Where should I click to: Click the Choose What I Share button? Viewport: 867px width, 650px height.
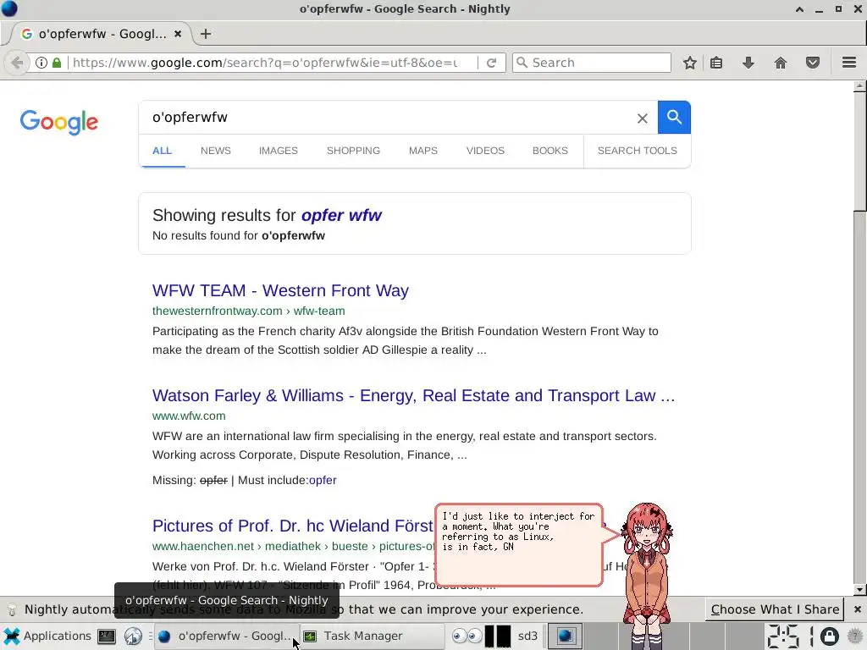[775, 609]
